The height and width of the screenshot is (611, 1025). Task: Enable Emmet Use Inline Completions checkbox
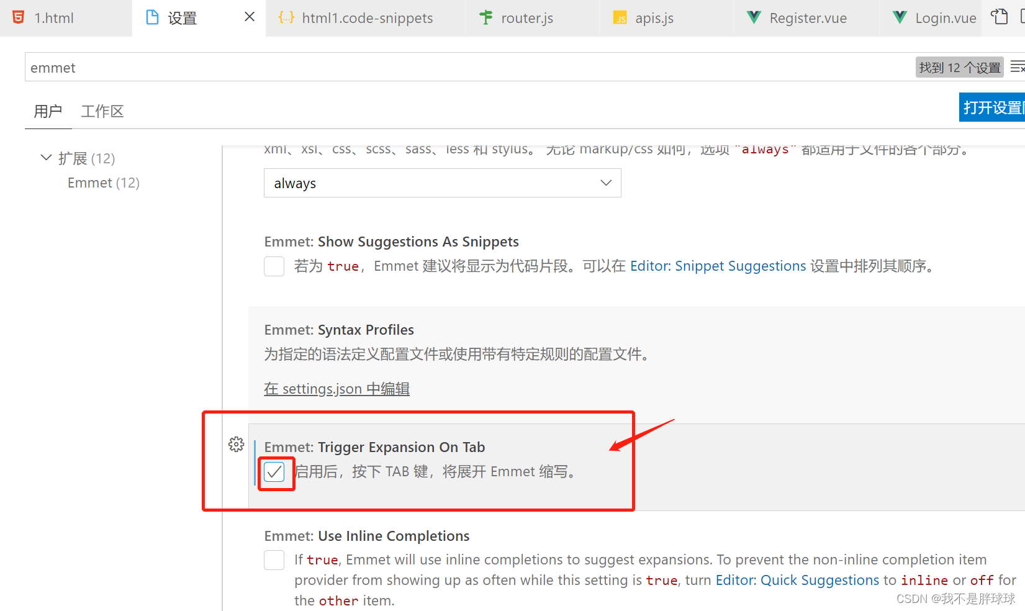pos(274,559)
